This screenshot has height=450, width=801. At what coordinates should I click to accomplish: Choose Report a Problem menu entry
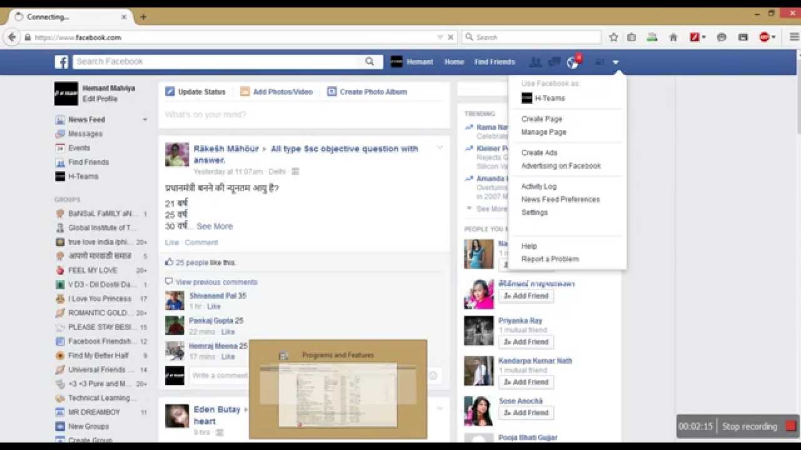[550, 259]
